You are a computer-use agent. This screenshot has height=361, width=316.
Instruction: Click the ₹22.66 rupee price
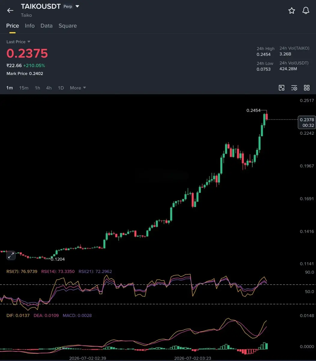point(14,66)
